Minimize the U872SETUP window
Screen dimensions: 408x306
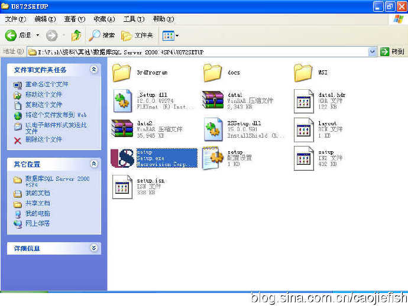(x=378, y=6)
